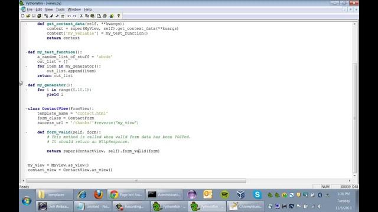Screen dimensions: 378x212
Task: Click the vertical scrollbar thumb
Action: point(354,118)
